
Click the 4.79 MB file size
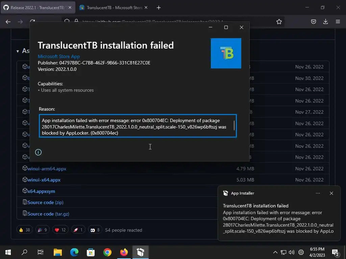click(x=245, y=169)
